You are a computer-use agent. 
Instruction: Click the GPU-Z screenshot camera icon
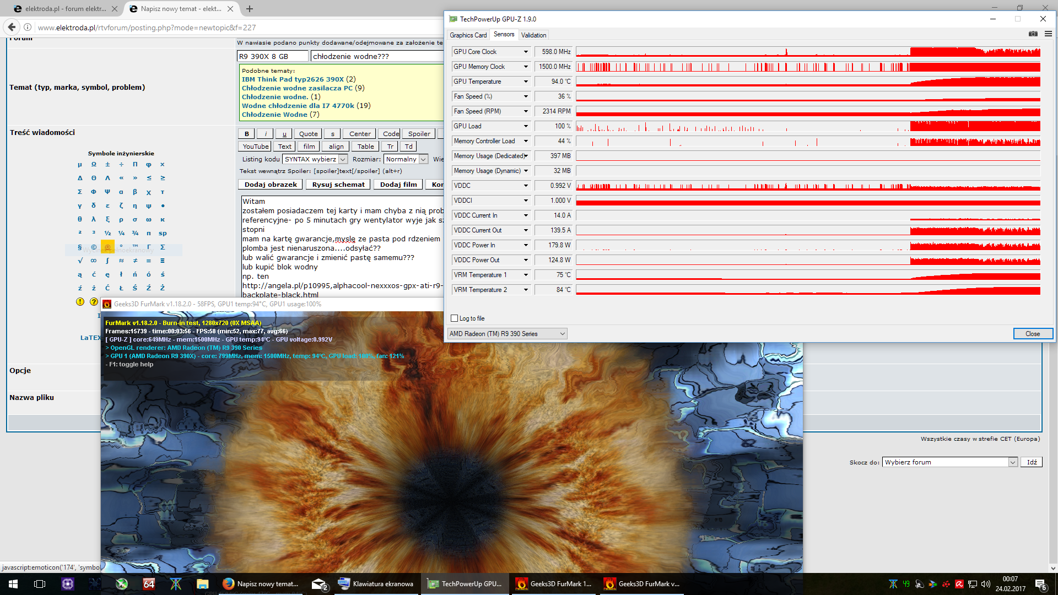1033,34
